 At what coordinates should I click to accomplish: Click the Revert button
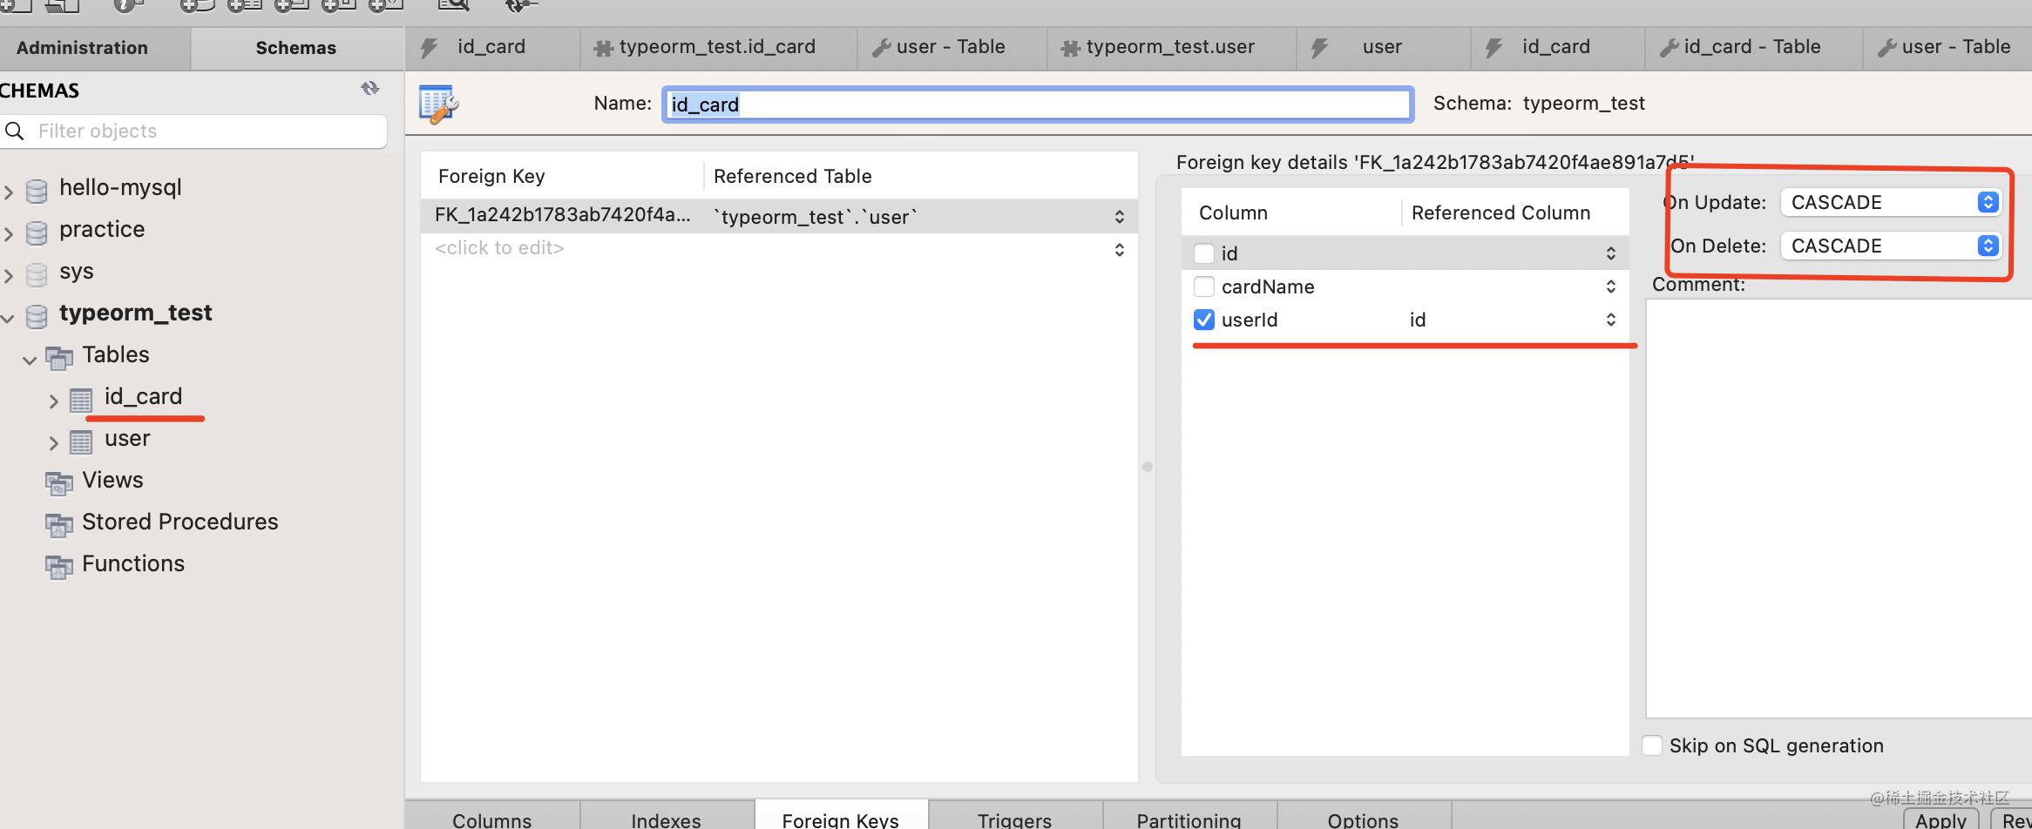click(x=2012, y=819)
